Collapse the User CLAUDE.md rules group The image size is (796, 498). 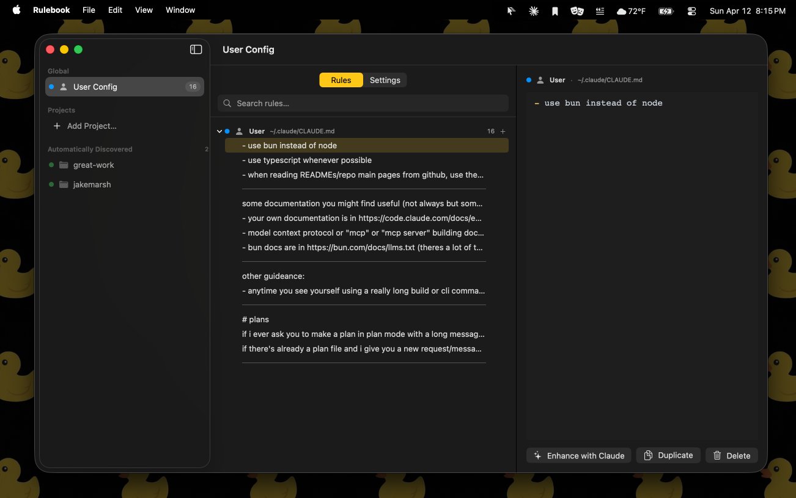219,131
